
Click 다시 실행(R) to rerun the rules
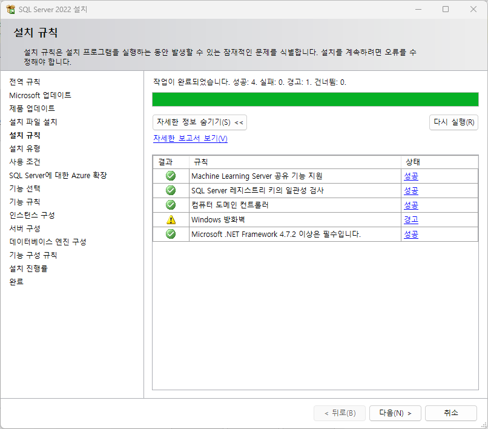click(453, 122)
